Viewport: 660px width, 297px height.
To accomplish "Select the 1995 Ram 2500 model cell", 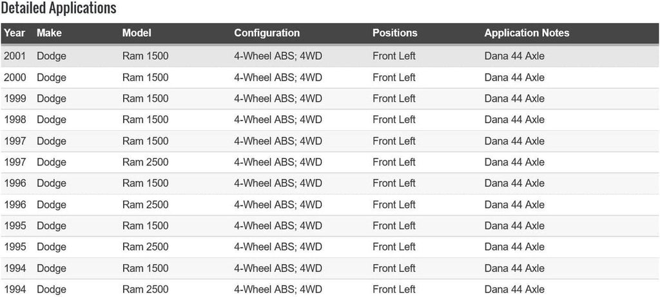I will point(145,247).
